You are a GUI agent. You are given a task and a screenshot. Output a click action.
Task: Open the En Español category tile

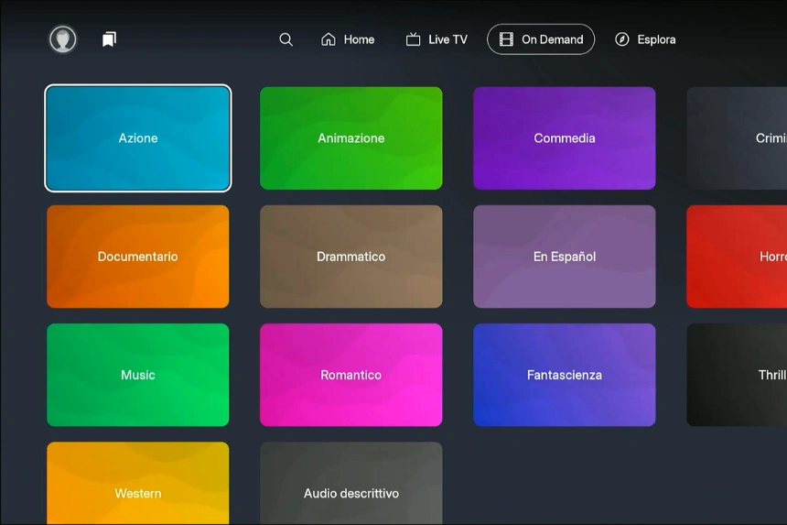point(564,257)
